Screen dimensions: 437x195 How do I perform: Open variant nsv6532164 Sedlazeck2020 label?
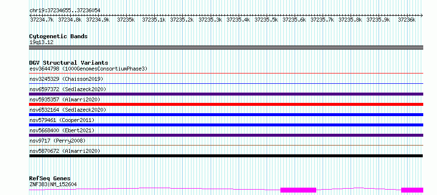point(68,110)
